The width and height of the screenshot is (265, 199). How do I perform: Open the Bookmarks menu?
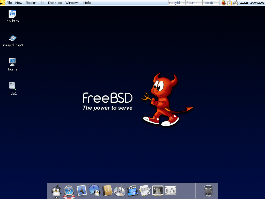[35, 3]
